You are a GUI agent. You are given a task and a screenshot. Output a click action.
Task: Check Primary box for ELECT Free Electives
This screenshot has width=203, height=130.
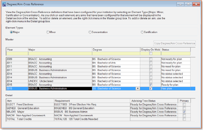coord(184,104)
